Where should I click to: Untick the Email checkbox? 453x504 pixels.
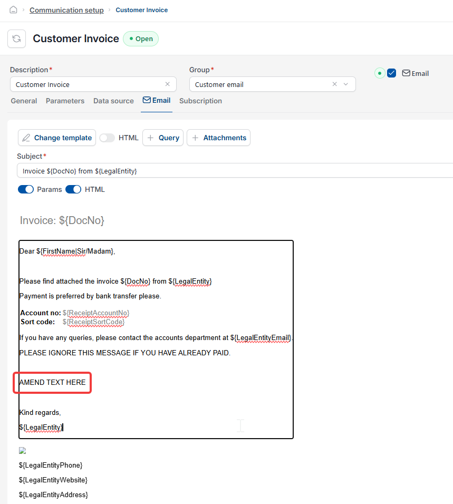pos(392,73)
